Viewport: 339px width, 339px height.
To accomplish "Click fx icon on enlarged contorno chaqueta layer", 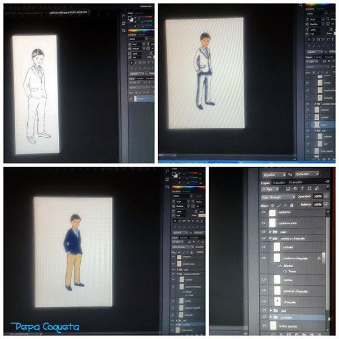I will pyautogui.click(x=319, y=258).
